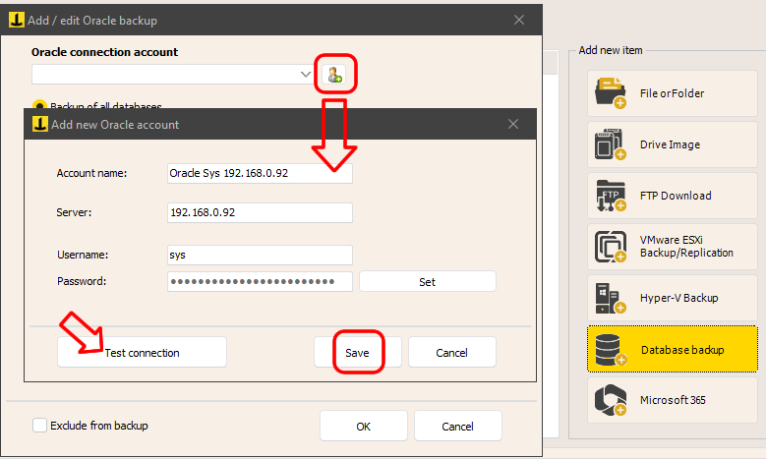Close the Add / edit Oracle backup window
This screenshot has height=459, width=766.
coord(519,20)
